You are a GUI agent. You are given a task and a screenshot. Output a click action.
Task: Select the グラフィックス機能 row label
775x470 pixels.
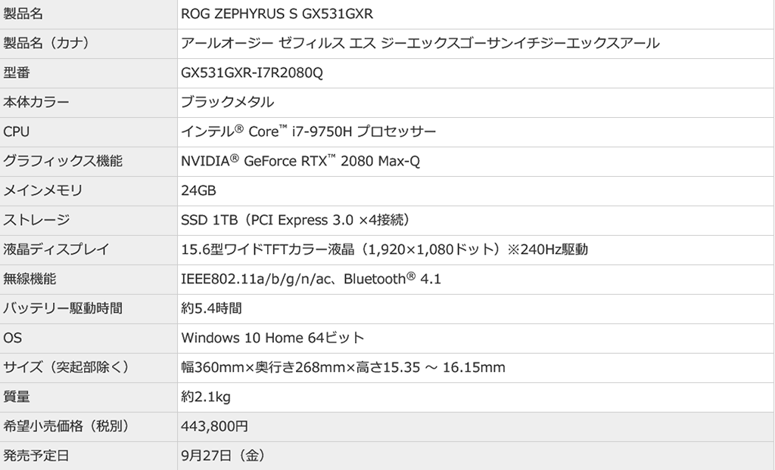(63, 161)
